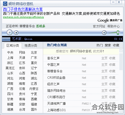Viewport: 125px width, 115px height.
Task: Select 西藏 region
Action: 34,99
